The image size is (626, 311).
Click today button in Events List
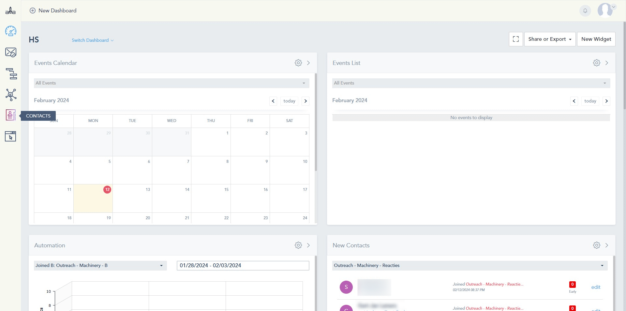click(590, 101)
